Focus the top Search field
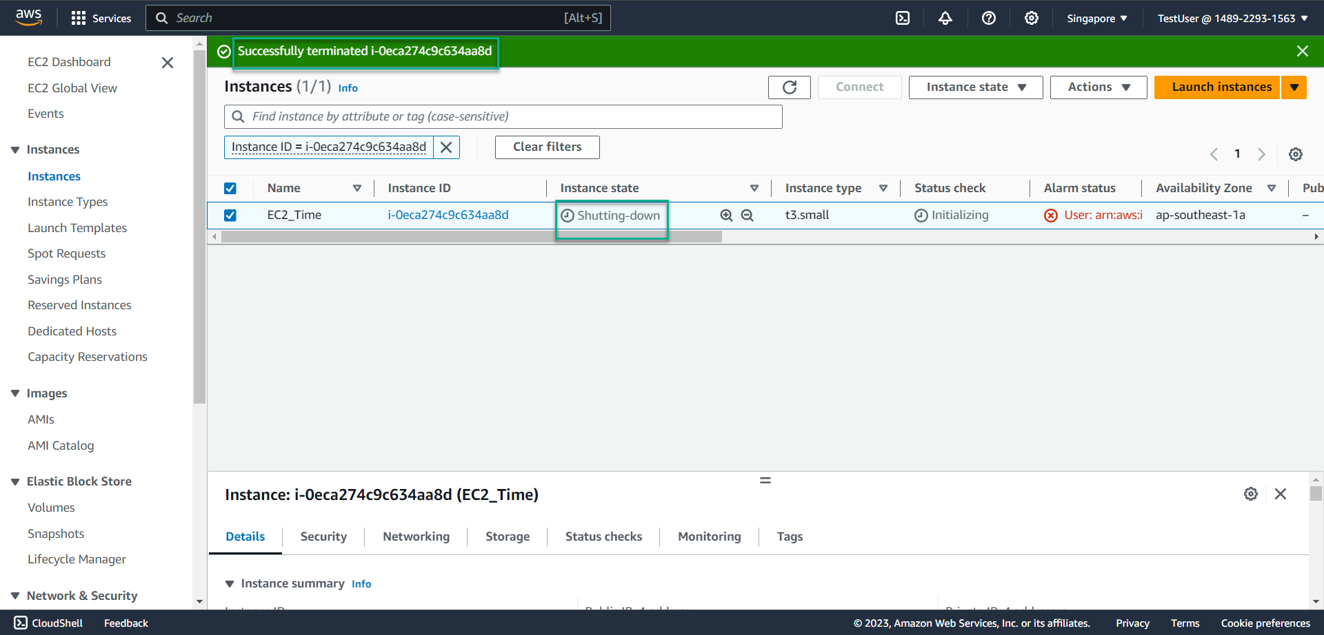The image size is (1324, 635). (x=378, y=18)
